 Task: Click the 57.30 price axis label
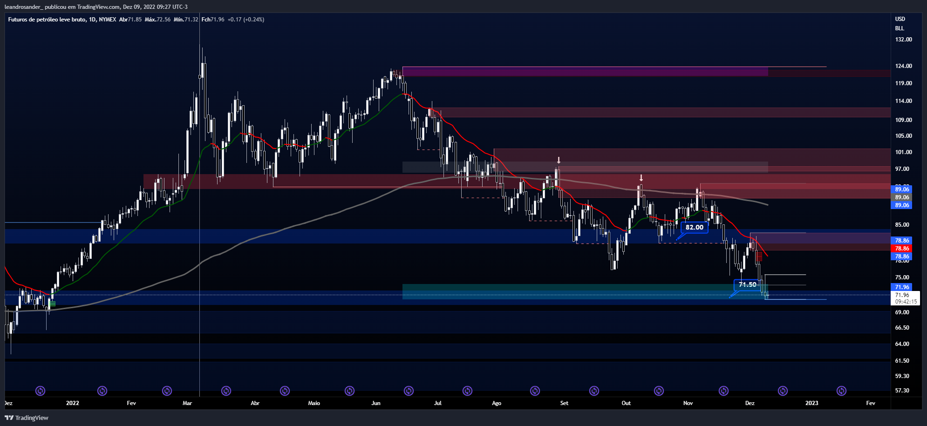coord(902,391)
